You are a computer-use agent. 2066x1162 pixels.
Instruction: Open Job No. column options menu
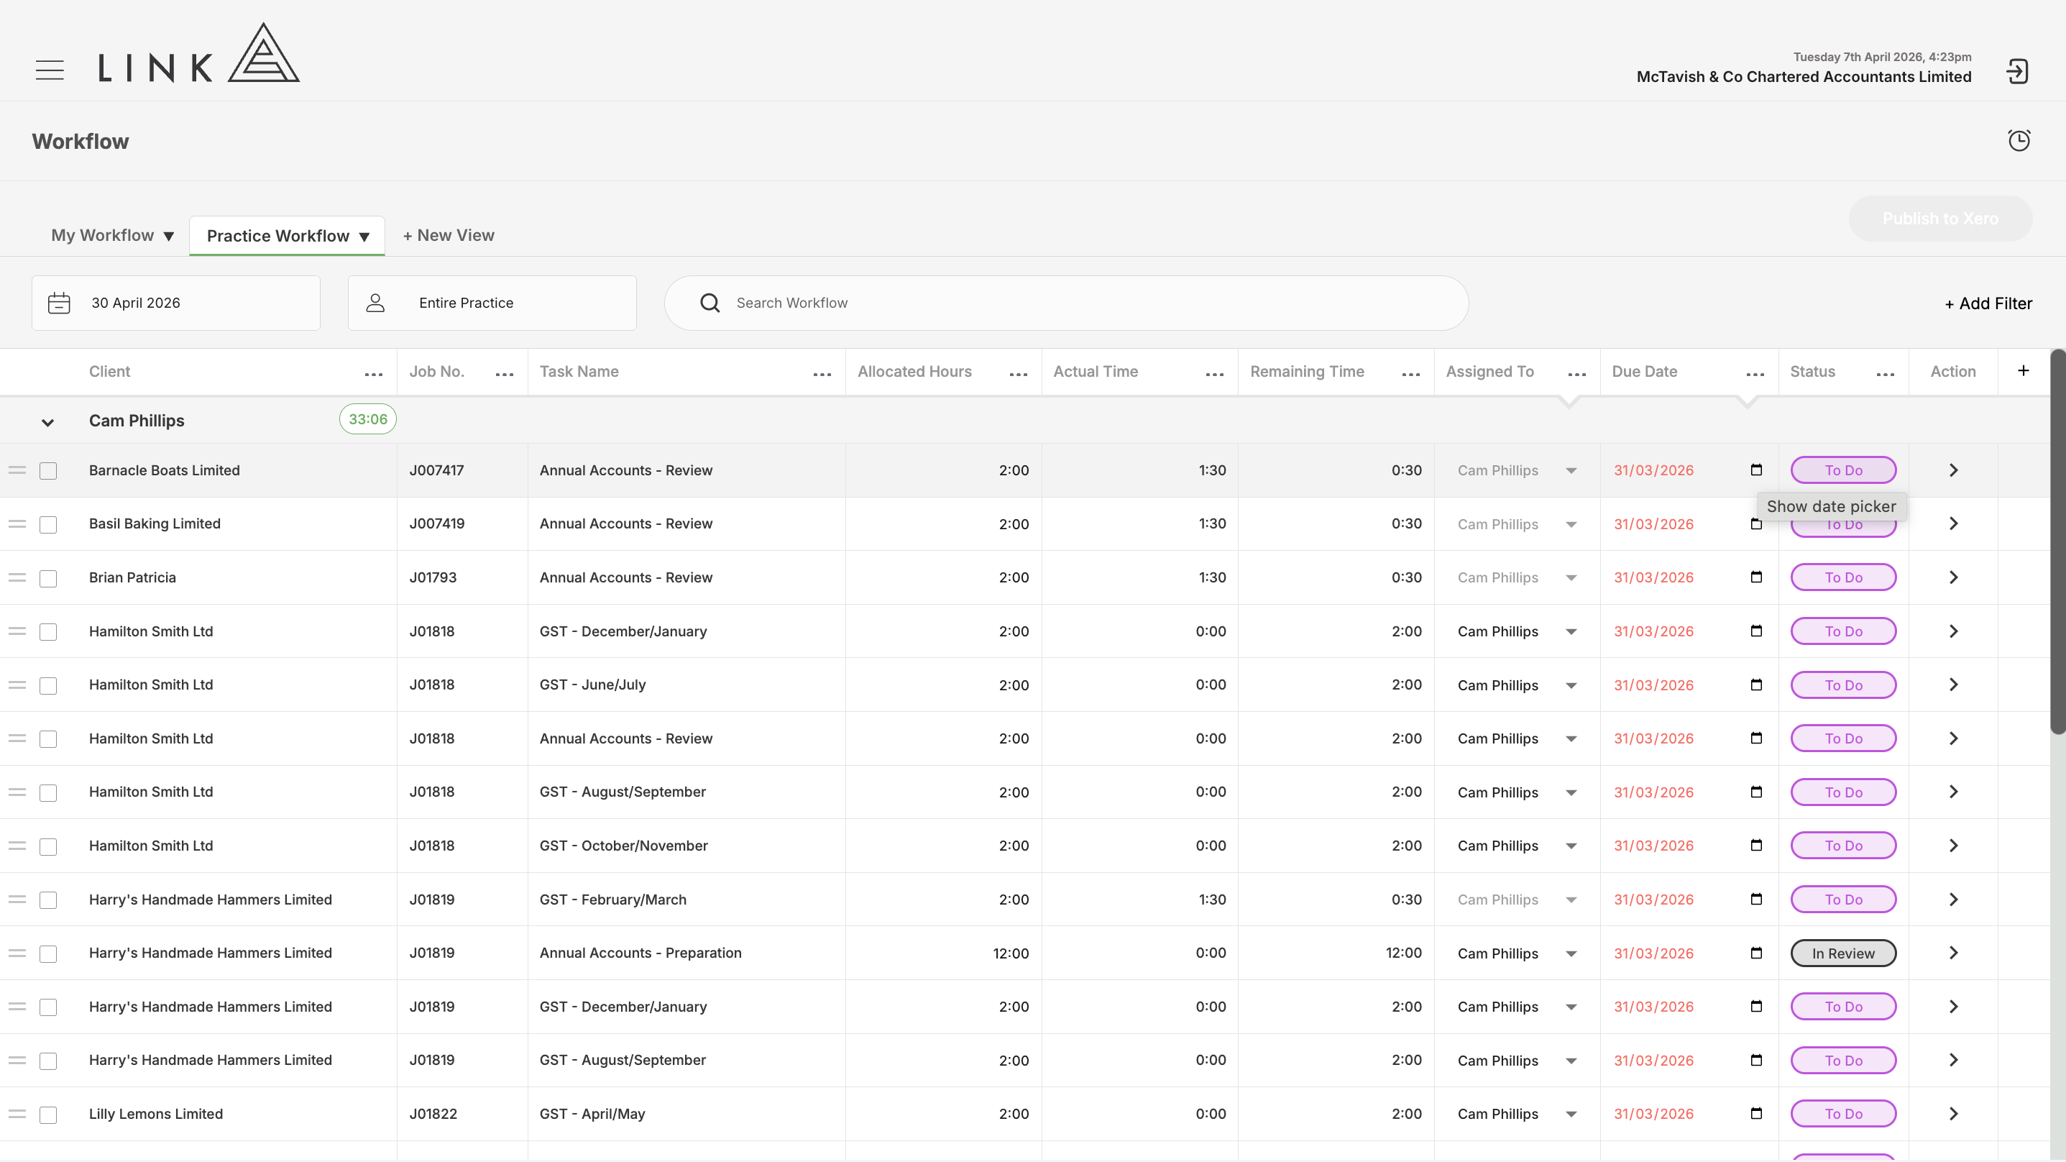tap(505, 374)
